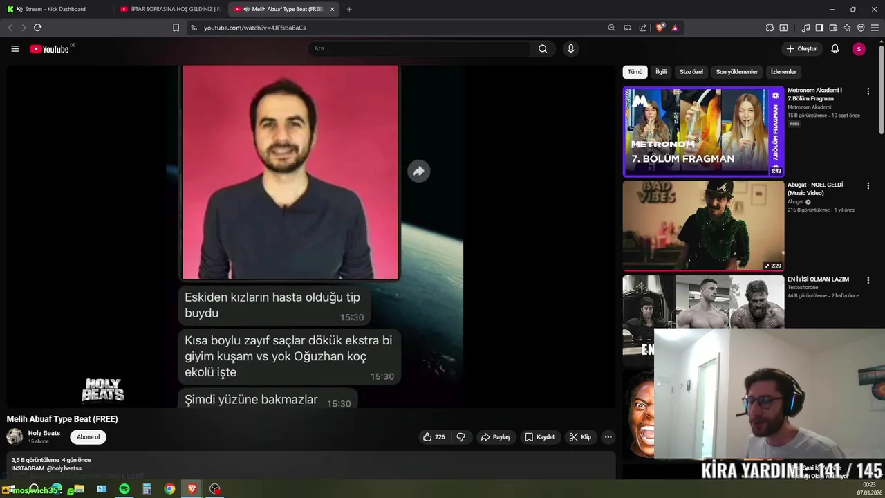Focus the YouTube Ara search field

(x=419, y=48)
